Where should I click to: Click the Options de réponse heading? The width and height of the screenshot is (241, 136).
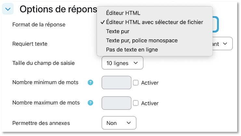58,9
